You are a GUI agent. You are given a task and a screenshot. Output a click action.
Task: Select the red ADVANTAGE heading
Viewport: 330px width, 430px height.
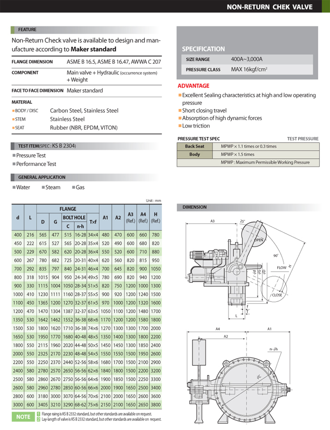(x=193, y=86)
